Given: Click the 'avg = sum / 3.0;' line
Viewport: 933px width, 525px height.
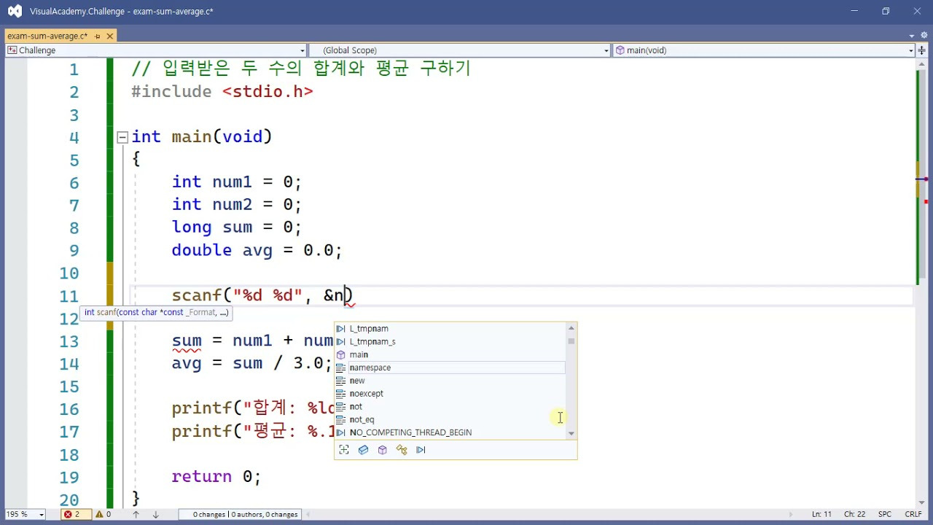Looking at the screenshot, I should (251, 363).
